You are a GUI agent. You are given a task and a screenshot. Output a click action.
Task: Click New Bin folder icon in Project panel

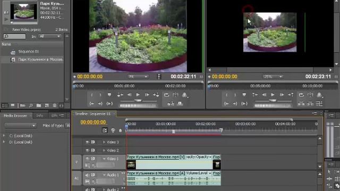(39, 106)
